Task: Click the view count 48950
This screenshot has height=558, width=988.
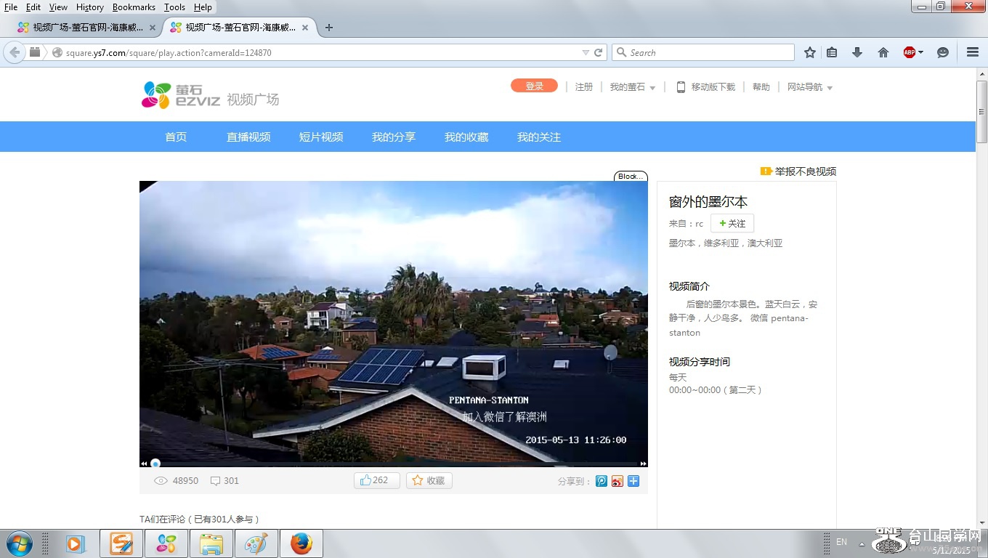Action: pyautogui.click(x=185, y=481)
